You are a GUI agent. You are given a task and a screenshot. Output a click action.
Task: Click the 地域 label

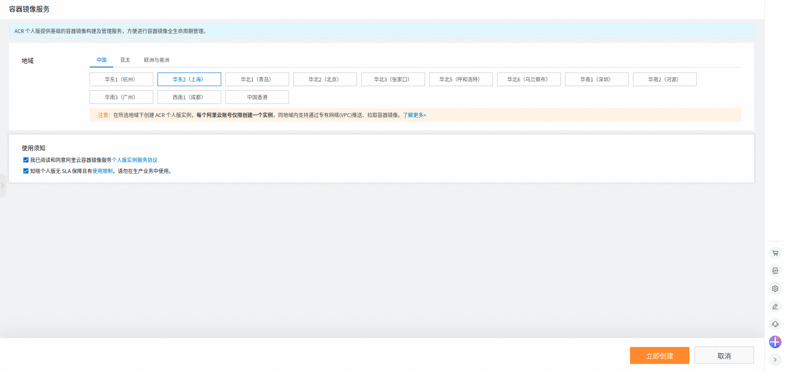28,61
